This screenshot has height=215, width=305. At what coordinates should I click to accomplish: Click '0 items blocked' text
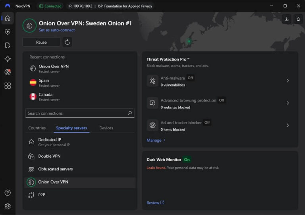(173, 129)
